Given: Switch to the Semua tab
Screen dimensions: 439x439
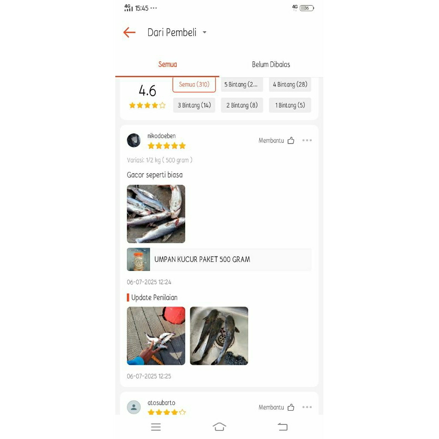Looking at the screenshot, I should click(x=168, y=64).
